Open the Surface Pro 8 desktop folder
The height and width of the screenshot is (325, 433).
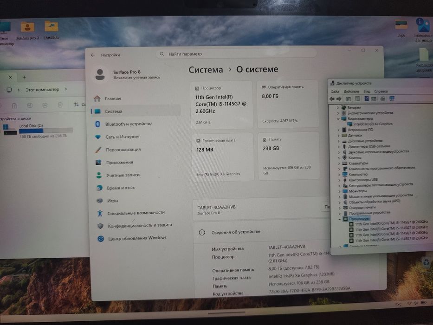click(27, 30)
